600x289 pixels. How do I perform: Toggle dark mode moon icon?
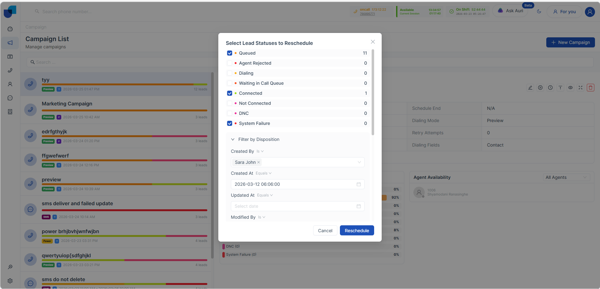point(539,12)
